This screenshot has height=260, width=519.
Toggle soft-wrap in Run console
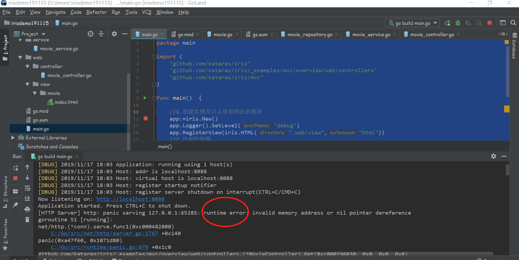[27, 188]
